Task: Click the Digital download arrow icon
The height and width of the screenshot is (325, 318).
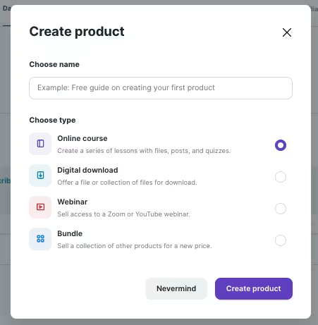Action: (40, 176)
